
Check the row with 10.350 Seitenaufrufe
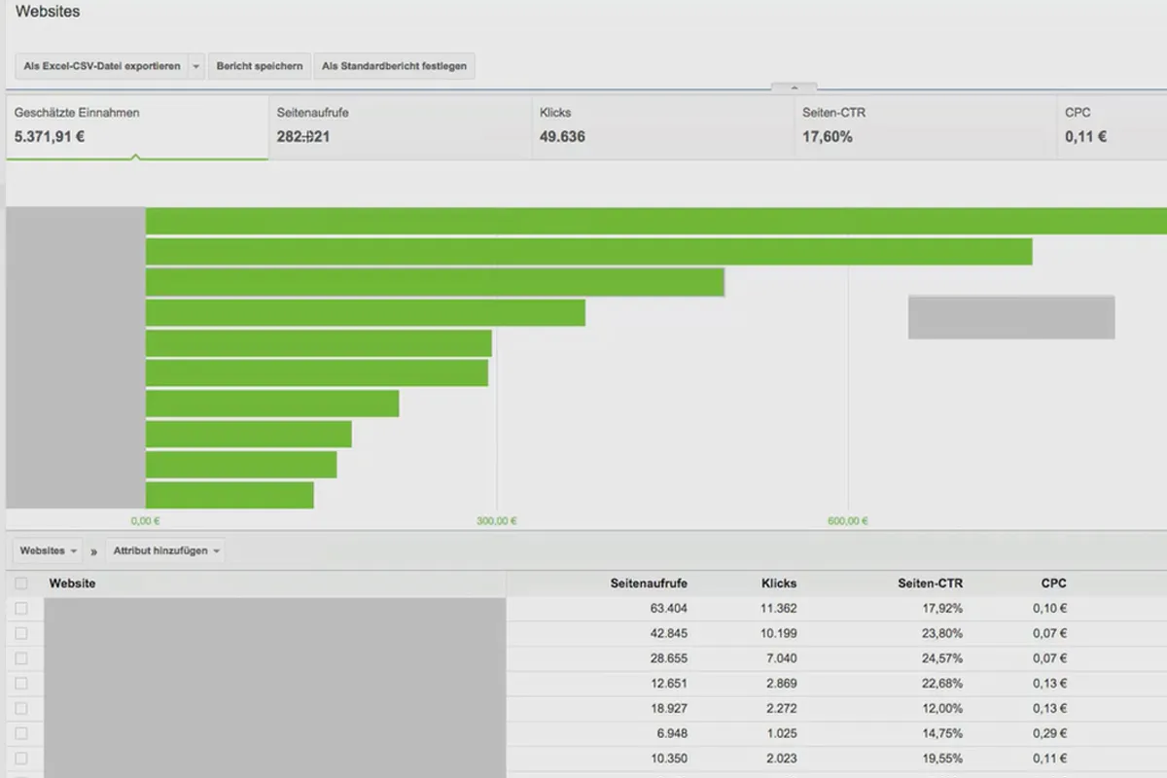point(21,758)
